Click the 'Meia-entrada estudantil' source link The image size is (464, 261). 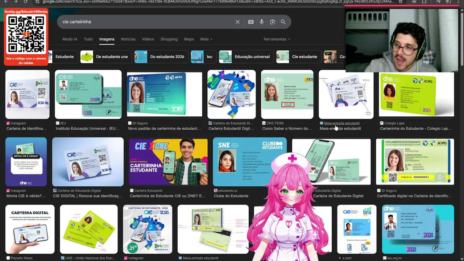(x=341, y=123)
